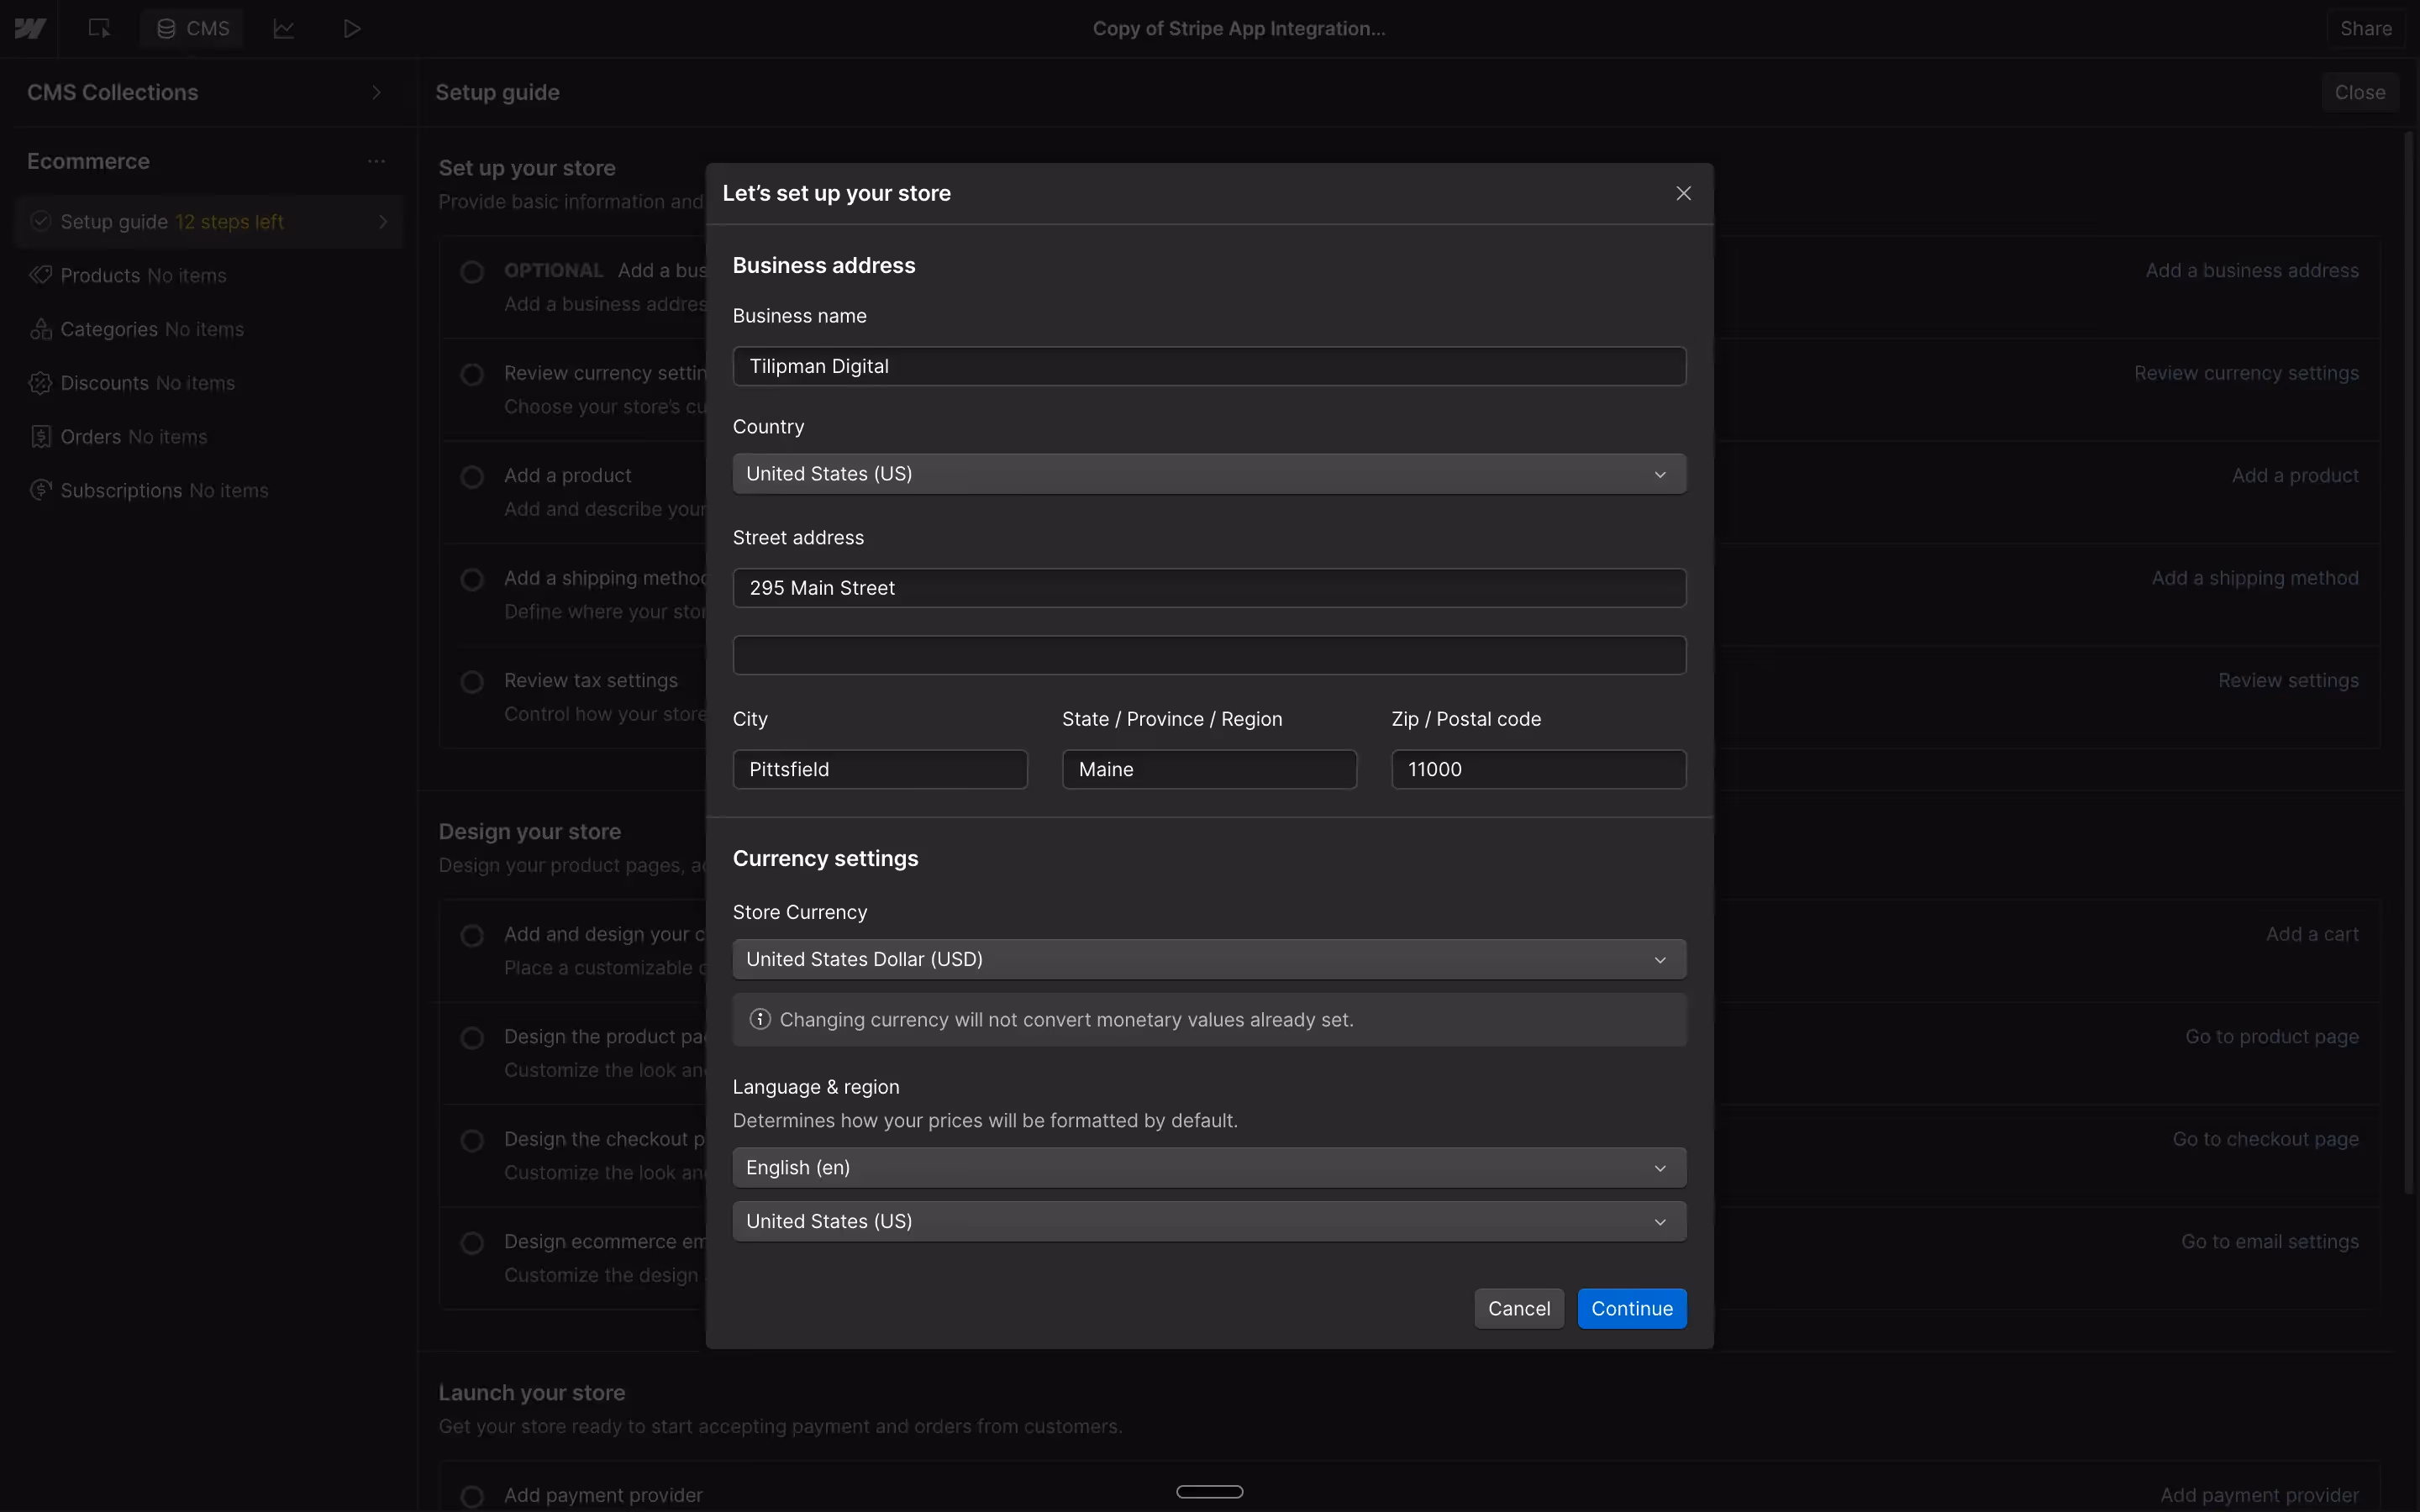Open the Store Currency dropdown
Viewport: 2420px width, 1512px height.
tap(1208, 959)
